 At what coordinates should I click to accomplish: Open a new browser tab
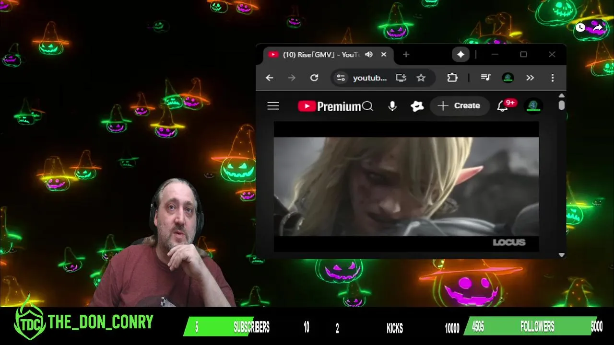pyautogui.click(x=406, y=55)
